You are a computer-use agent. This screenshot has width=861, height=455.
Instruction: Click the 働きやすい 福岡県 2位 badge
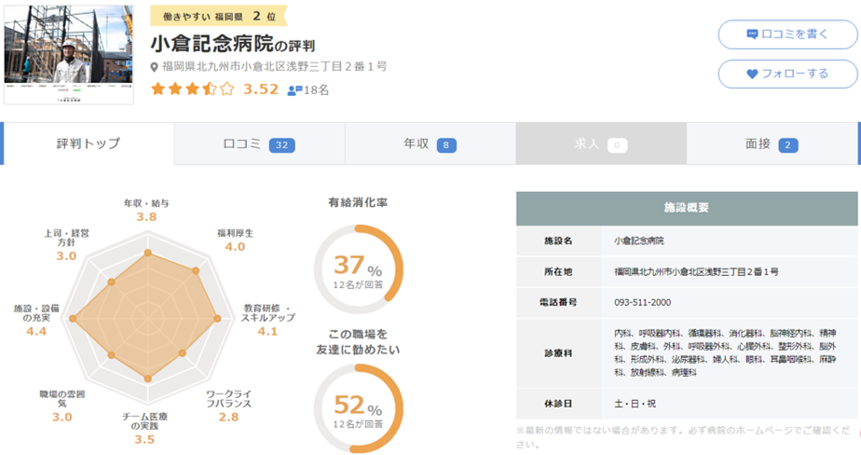point(219,17)
